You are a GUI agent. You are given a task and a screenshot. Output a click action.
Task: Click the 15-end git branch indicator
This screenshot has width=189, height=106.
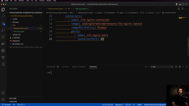pos(6,105)
